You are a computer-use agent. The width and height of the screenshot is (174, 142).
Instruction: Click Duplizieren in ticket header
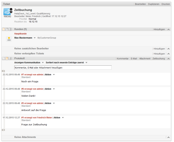[154, 4]
